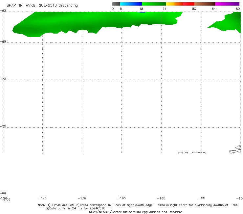The height and width of the screenshot is (214, 243).
Task: Click the large green wind swath on the left
Action: point(93,21)
